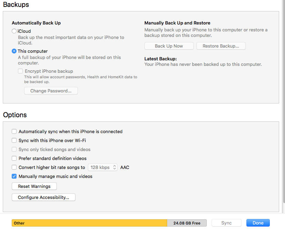Image resolution: width=285 pixels, height=230 pixels.
Task: Toggle Sync with this iPhone over Wi-Fi
Action: [x=14, y=140]
